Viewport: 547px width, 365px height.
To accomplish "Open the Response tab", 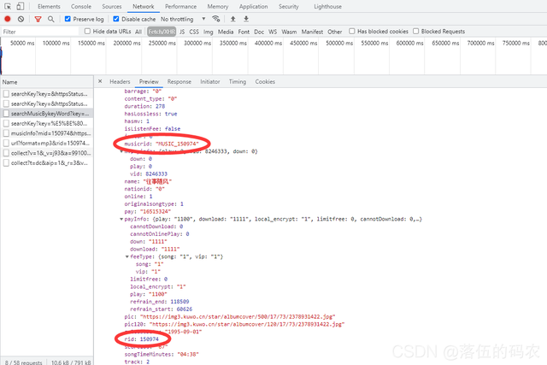I will click(179, 82).
